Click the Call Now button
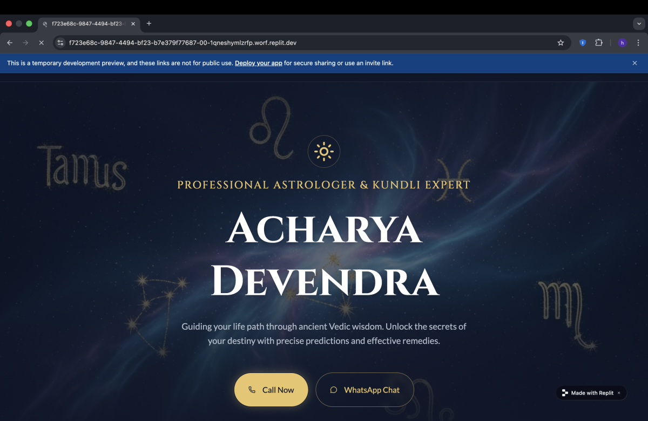 (271, 390)
